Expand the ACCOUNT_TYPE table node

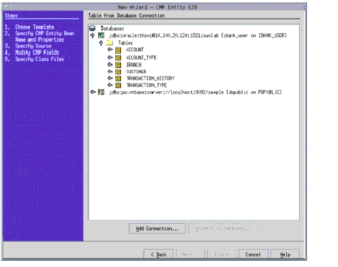pyautogui.click(x=110, y=57)
